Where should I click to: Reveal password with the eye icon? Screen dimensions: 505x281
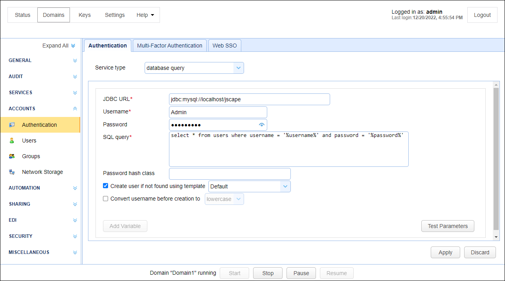(262, 125)
